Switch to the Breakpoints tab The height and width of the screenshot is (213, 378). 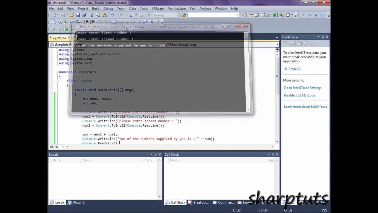198,202
